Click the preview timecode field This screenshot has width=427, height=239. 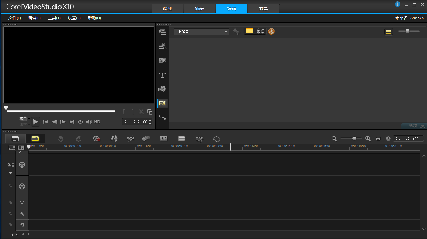[x=135, y=122]
